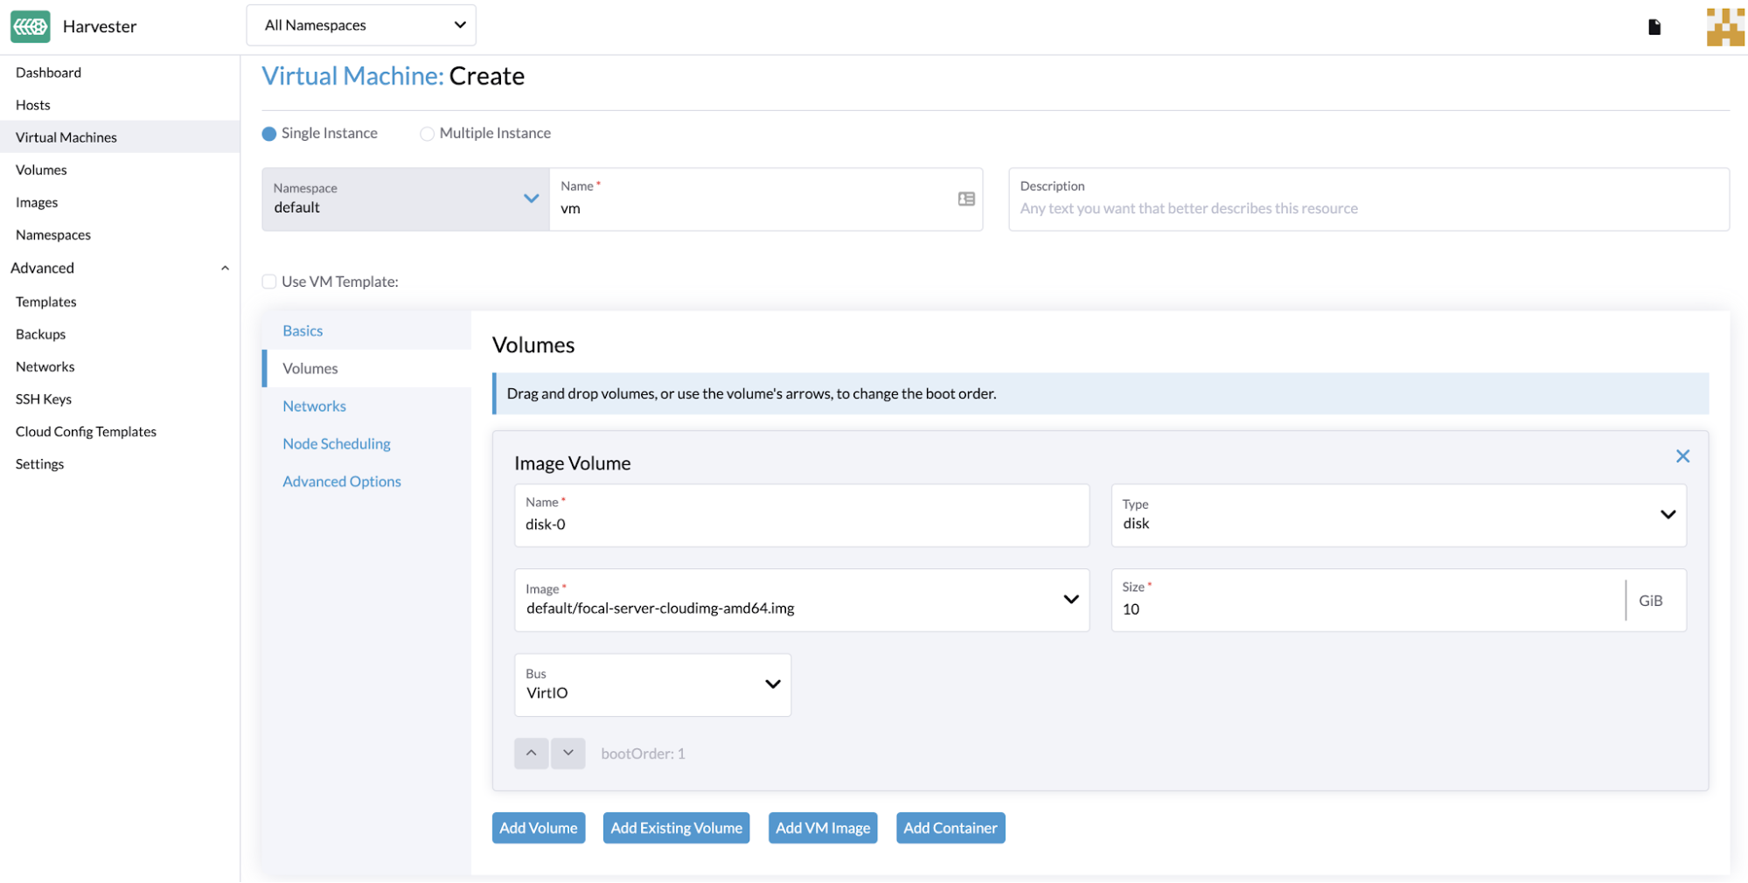Open the Bus VirtIO dropdown
The image size is (1748, 883).
652,685
